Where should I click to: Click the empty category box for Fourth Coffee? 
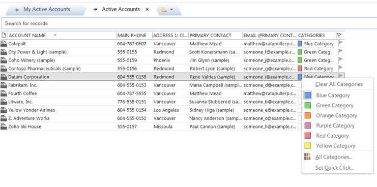pyautogui.click(x=300, y=93)
